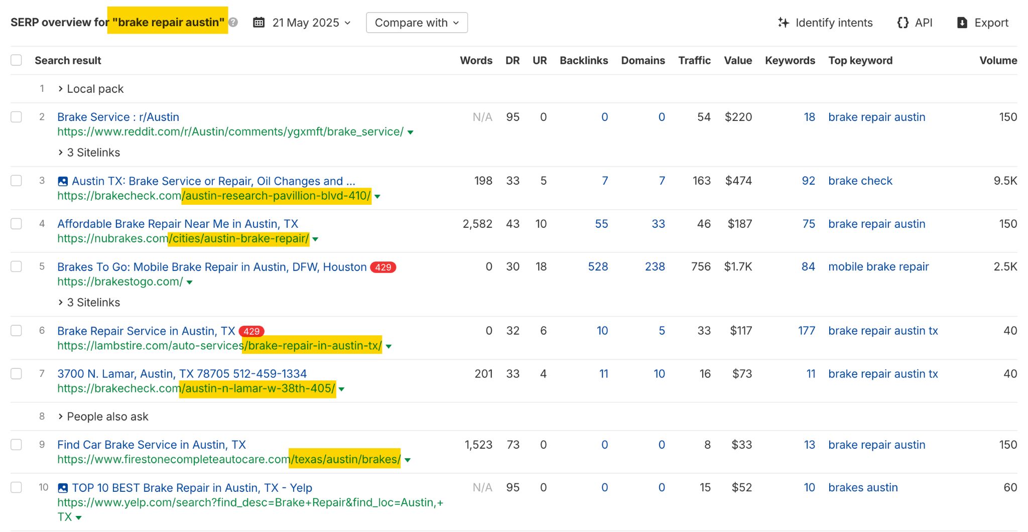
Task: Check the checkbox for the Reddit result
Action: click(16, 116)
